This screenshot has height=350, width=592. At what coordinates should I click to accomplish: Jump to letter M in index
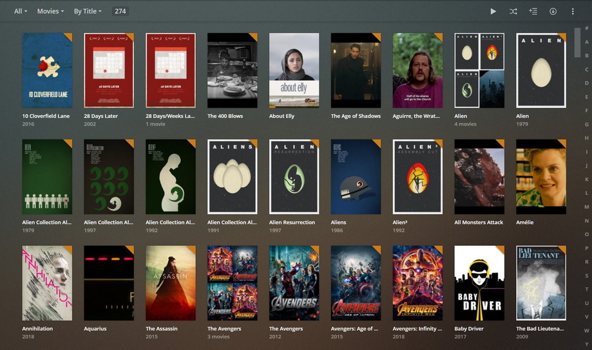pyautogui.click(x=586, y=207)
